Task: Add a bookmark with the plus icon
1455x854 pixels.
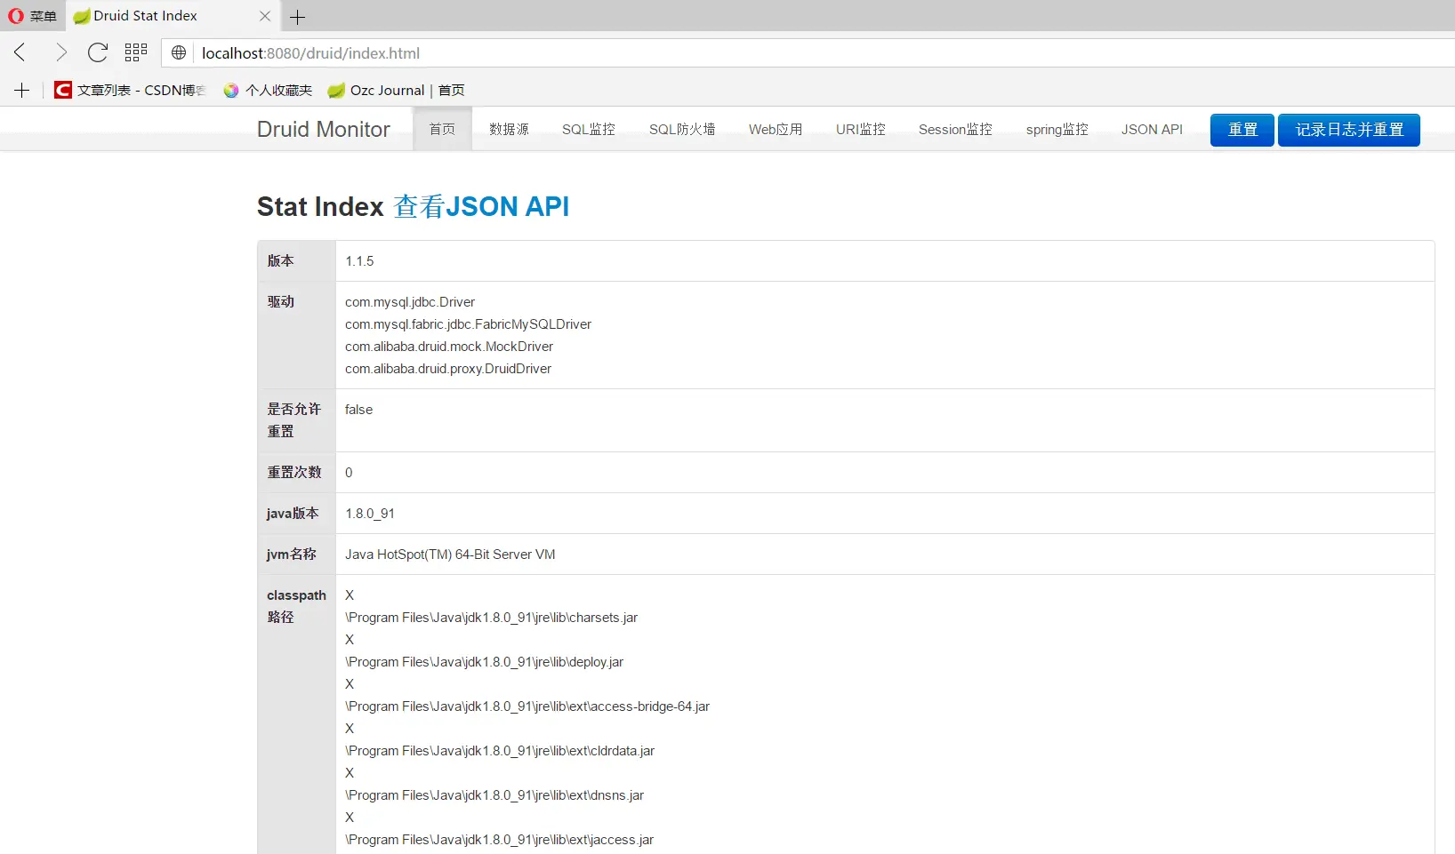Action: (x=22, y=90)
